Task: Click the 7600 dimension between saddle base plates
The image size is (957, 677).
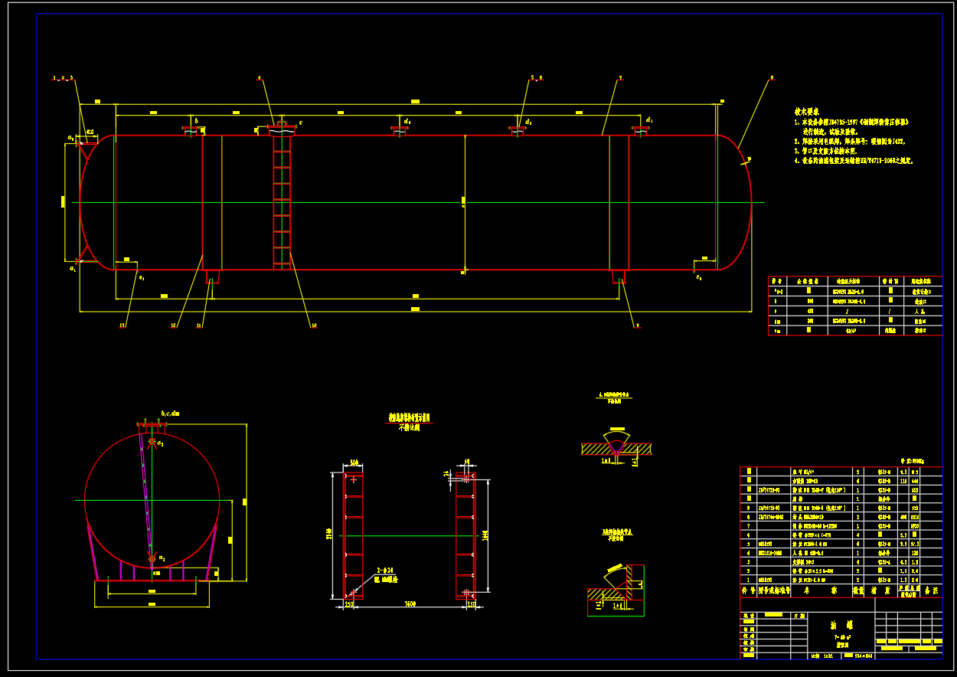Action: 410,604
